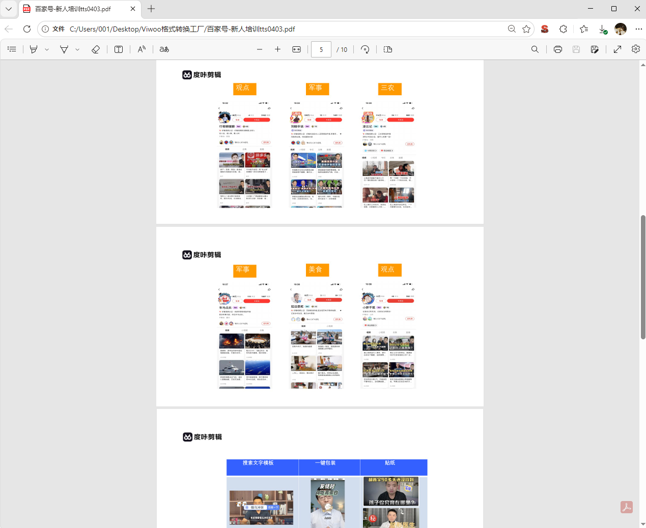The height and width of the screenshot is (528, 646).
Task: Save the PDF file
Action: 576,49
